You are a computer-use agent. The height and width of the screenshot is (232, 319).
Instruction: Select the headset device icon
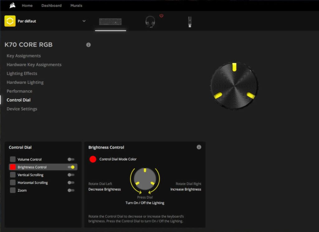150,22
